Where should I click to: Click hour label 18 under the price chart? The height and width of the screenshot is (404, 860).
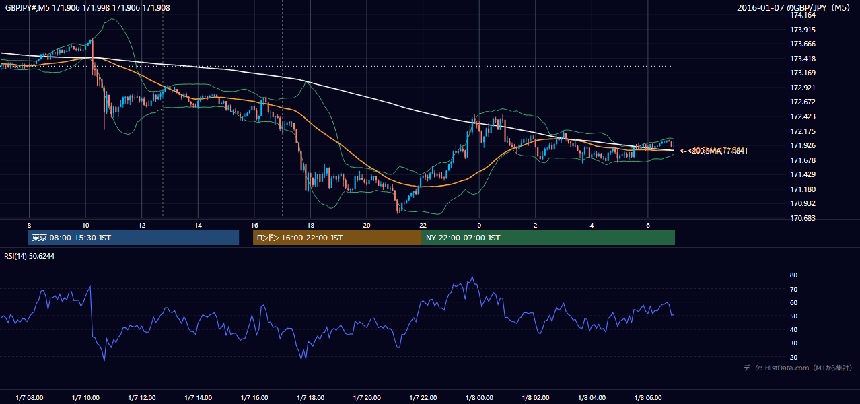tap(310, 225)
